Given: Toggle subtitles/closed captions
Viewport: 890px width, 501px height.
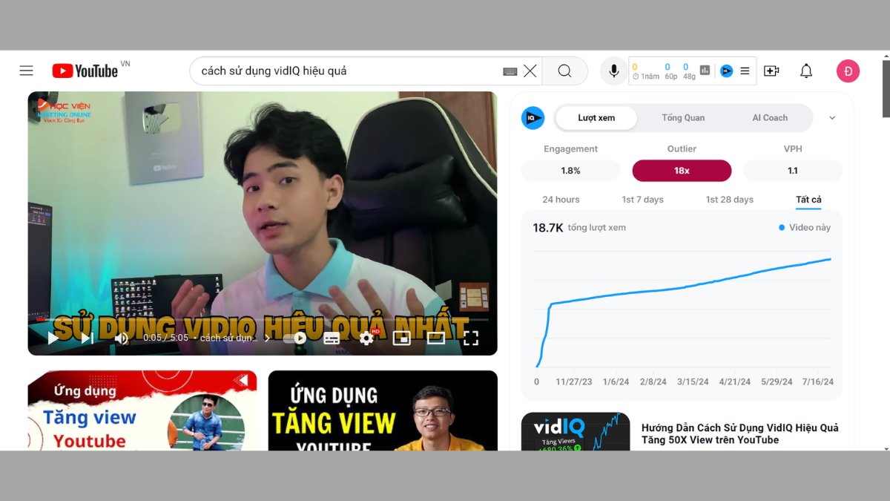Looking at the screenshot, I should 332,338.
